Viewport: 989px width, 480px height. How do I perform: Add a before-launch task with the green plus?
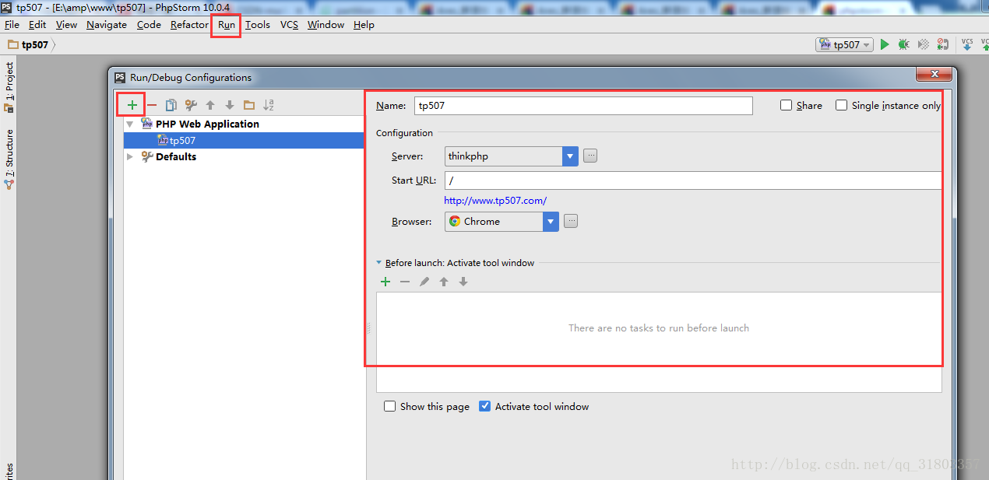click(x=385, y=282)
